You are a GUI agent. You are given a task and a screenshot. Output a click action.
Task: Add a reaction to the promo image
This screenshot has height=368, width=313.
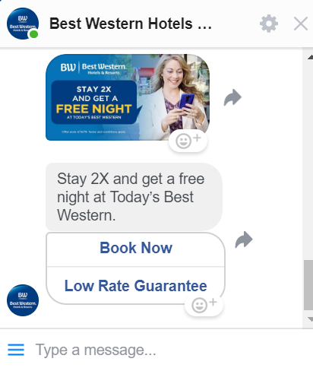188,141
